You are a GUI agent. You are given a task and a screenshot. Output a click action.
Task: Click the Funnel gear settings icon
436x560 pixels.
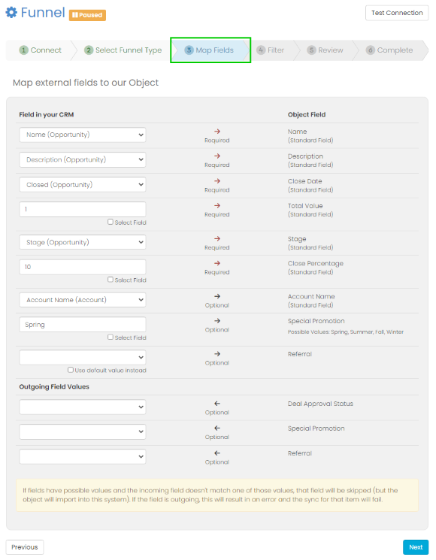[x=11, y=13]
